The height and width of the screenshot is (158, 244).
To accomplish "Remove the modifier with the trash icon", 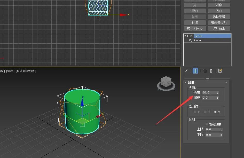I will pos(211,71).
